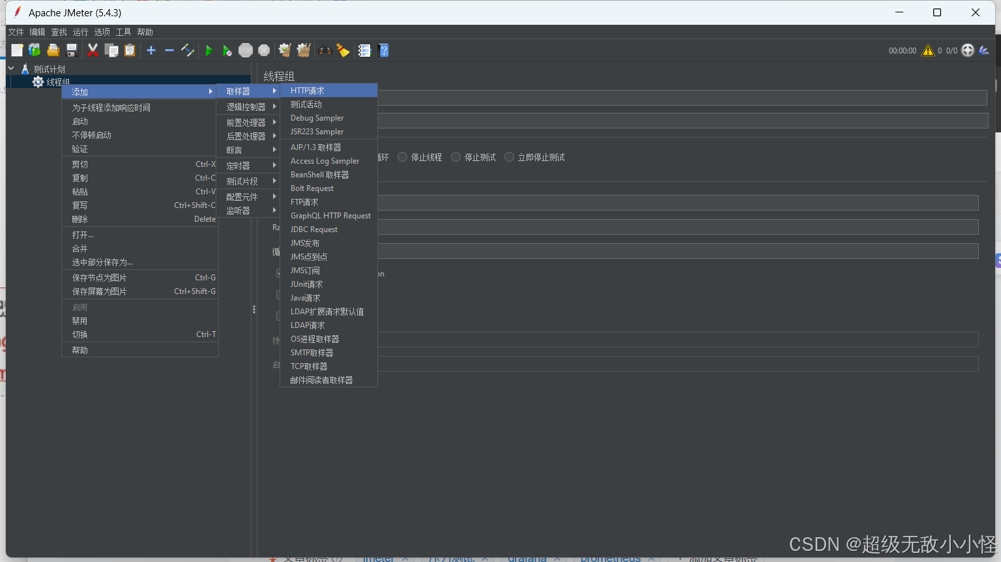Click the Start no pauses icon

click(x=227, y=50)
